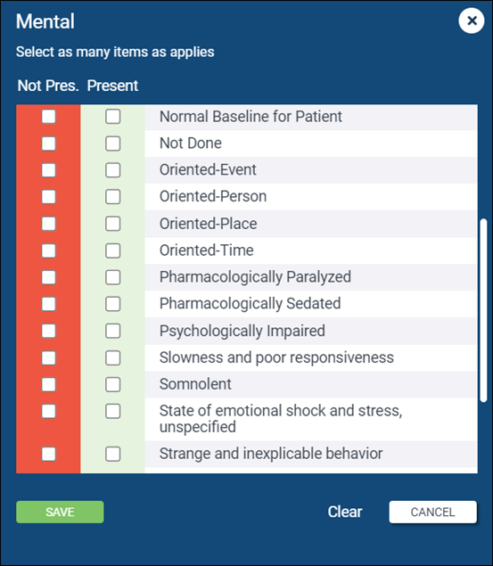Tick Not Present for Oriented-Person

point(49,197)
